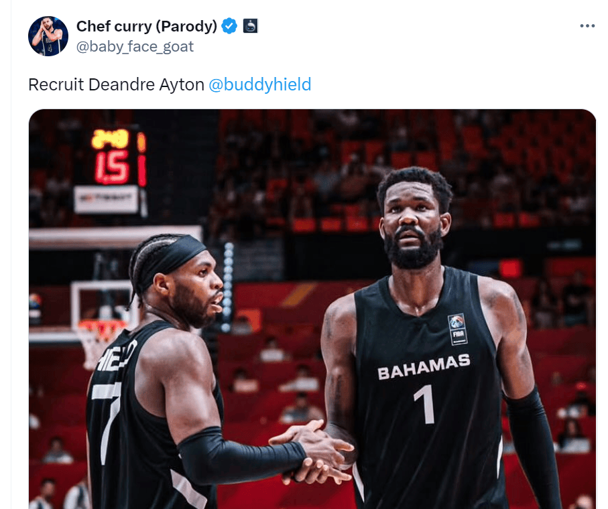The height and width of the screenshot is (509, 608).
Task: Click the white advertising board under shot clock
Action: click(x=106, y=200)
